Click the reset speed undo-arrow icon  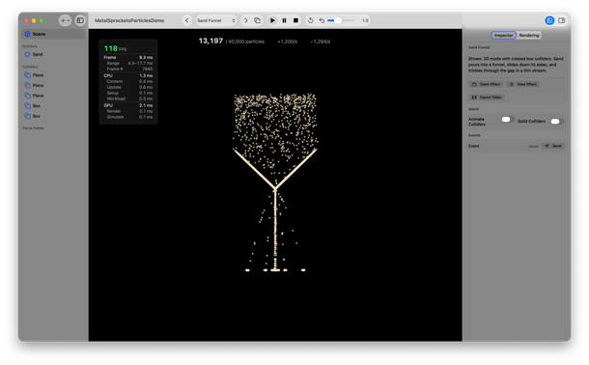(x=322, y=20)
